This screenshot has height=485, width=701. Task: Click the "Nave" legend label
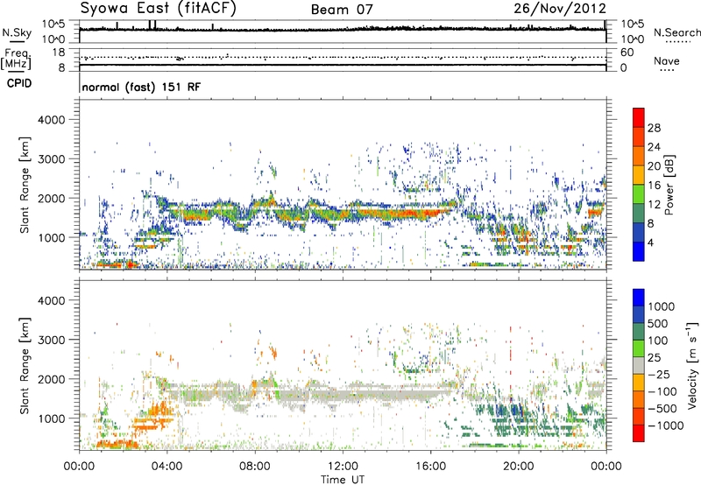(667, 60)
